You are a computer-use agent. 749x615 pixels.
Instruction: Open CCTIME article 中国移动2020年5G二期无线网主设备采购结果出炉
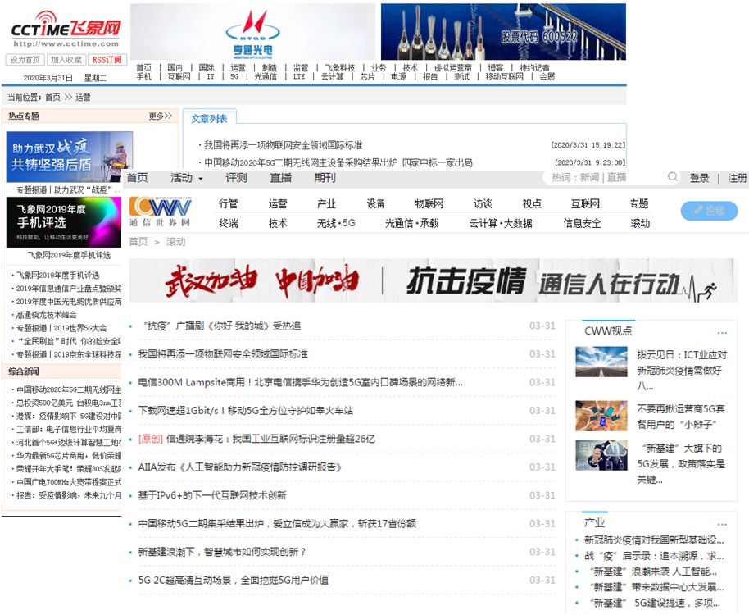(x=338, y=162)
